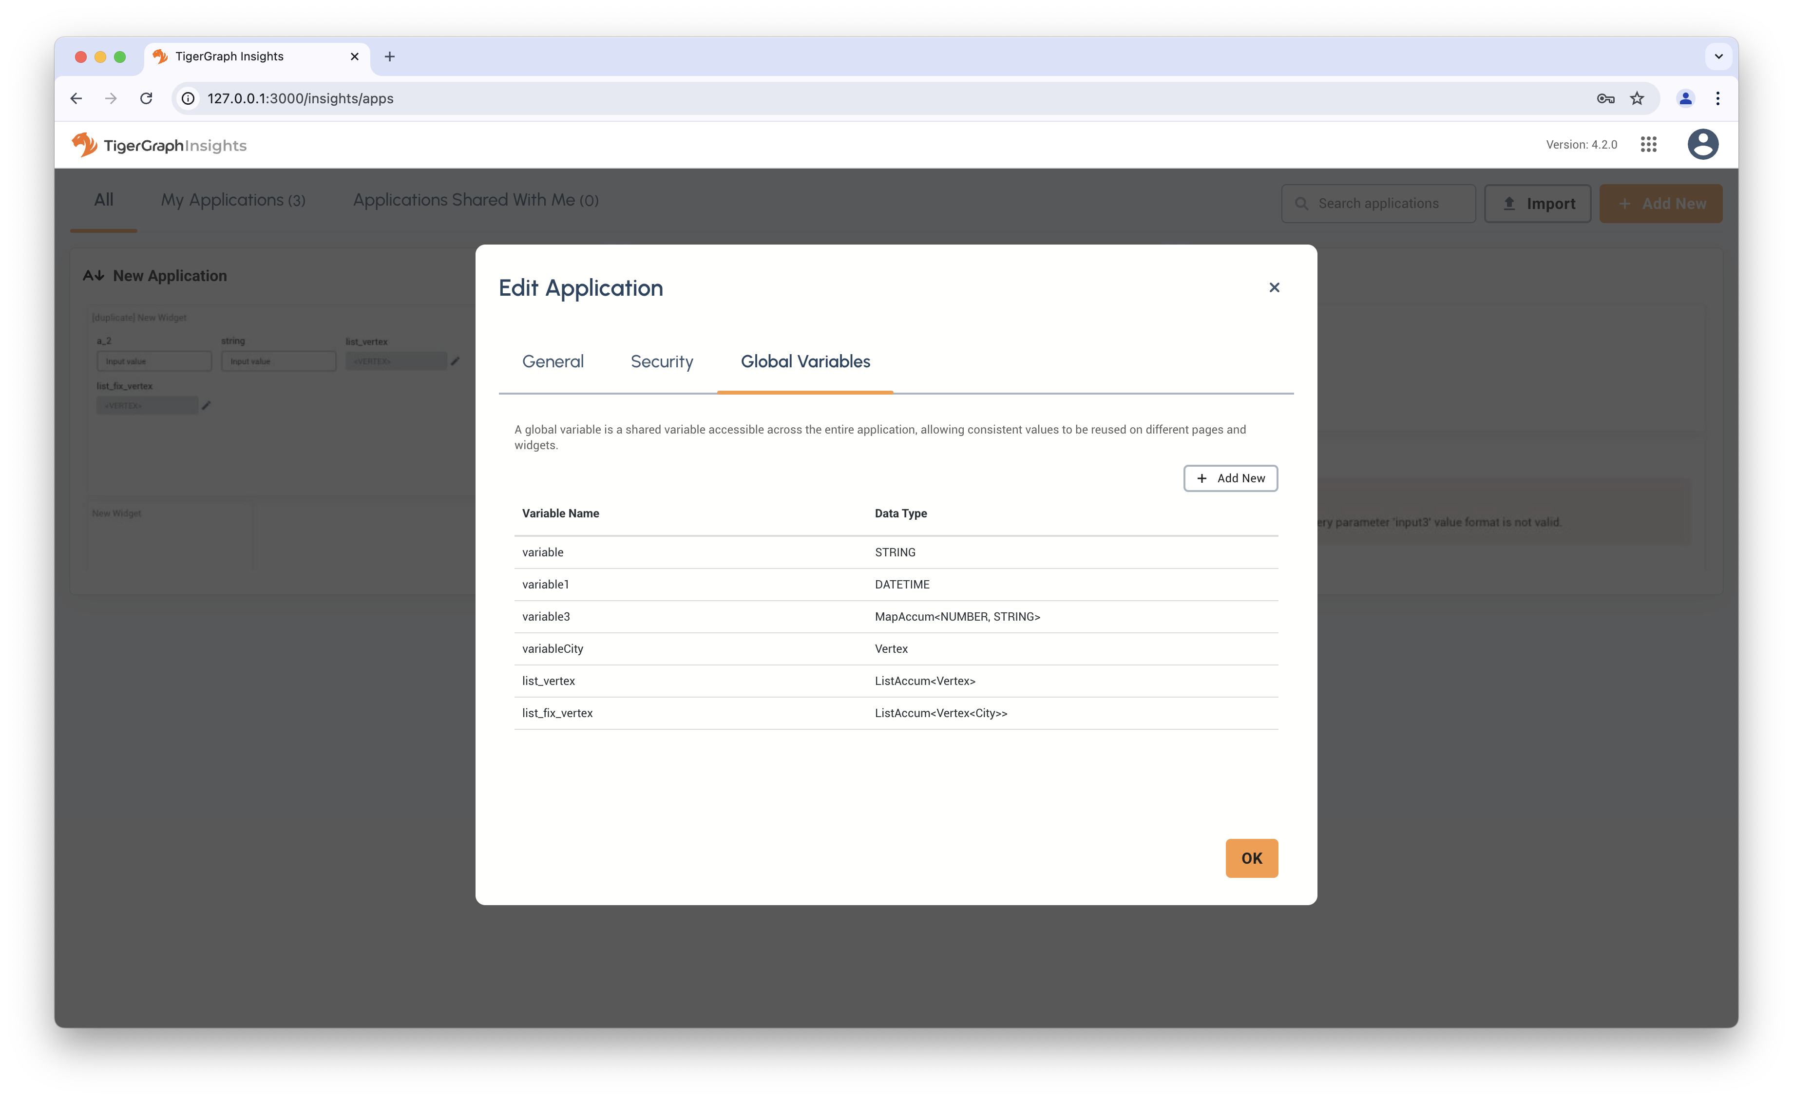Edit the list_vertex pencil icon
1793x1100 pixels.
[455, 361]
